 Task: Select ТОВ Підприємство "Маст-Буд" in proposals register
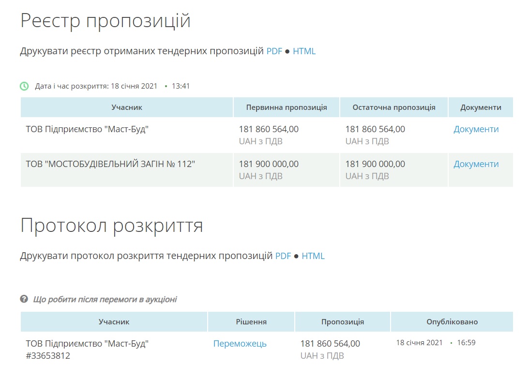click(88, 129)
